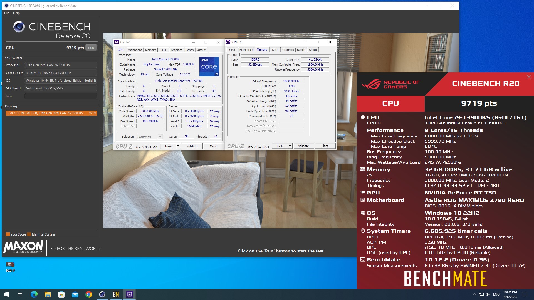Click the network icon in system tray
The height and width of the screenshot is (300, 534).
click(481, 294)
